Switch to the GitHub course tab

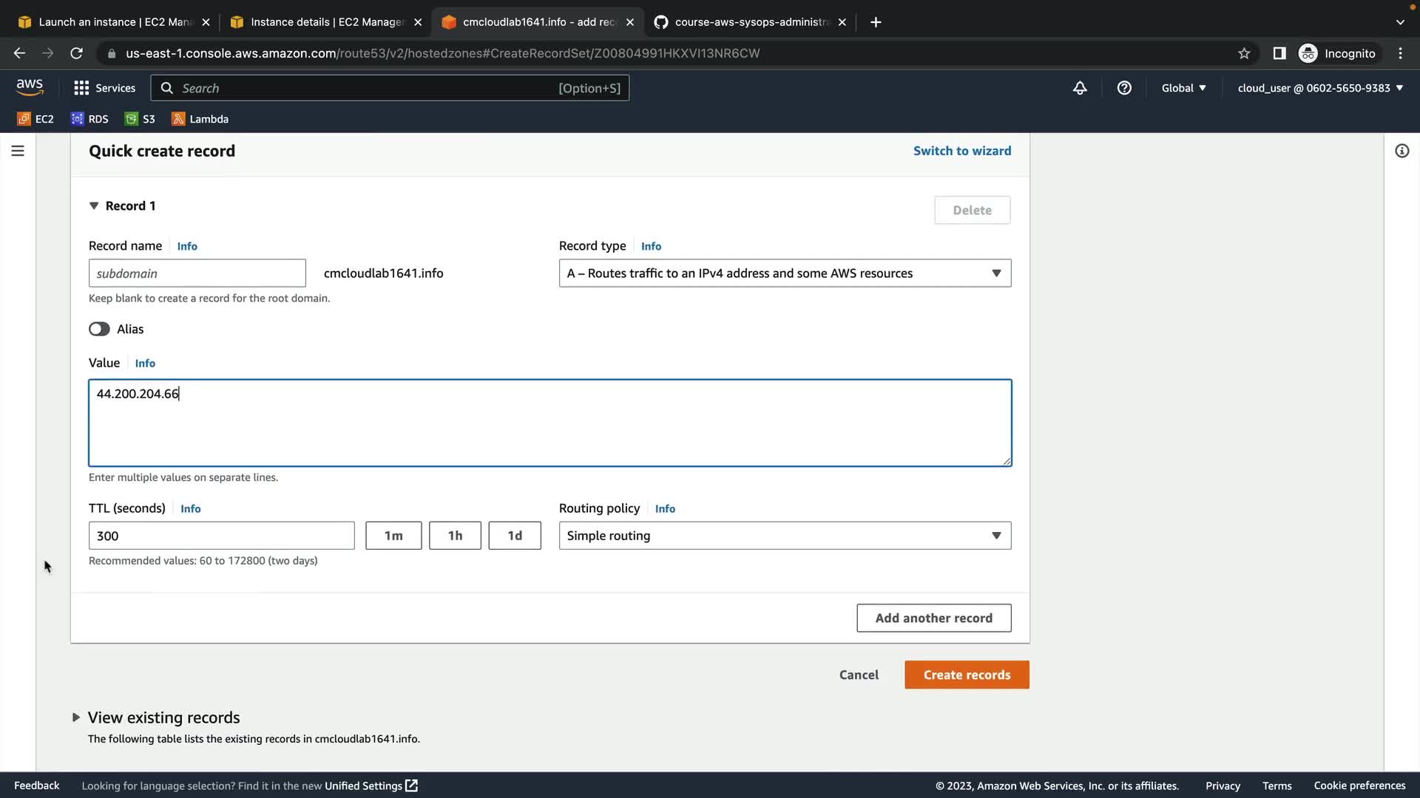(x=751, y=22)
